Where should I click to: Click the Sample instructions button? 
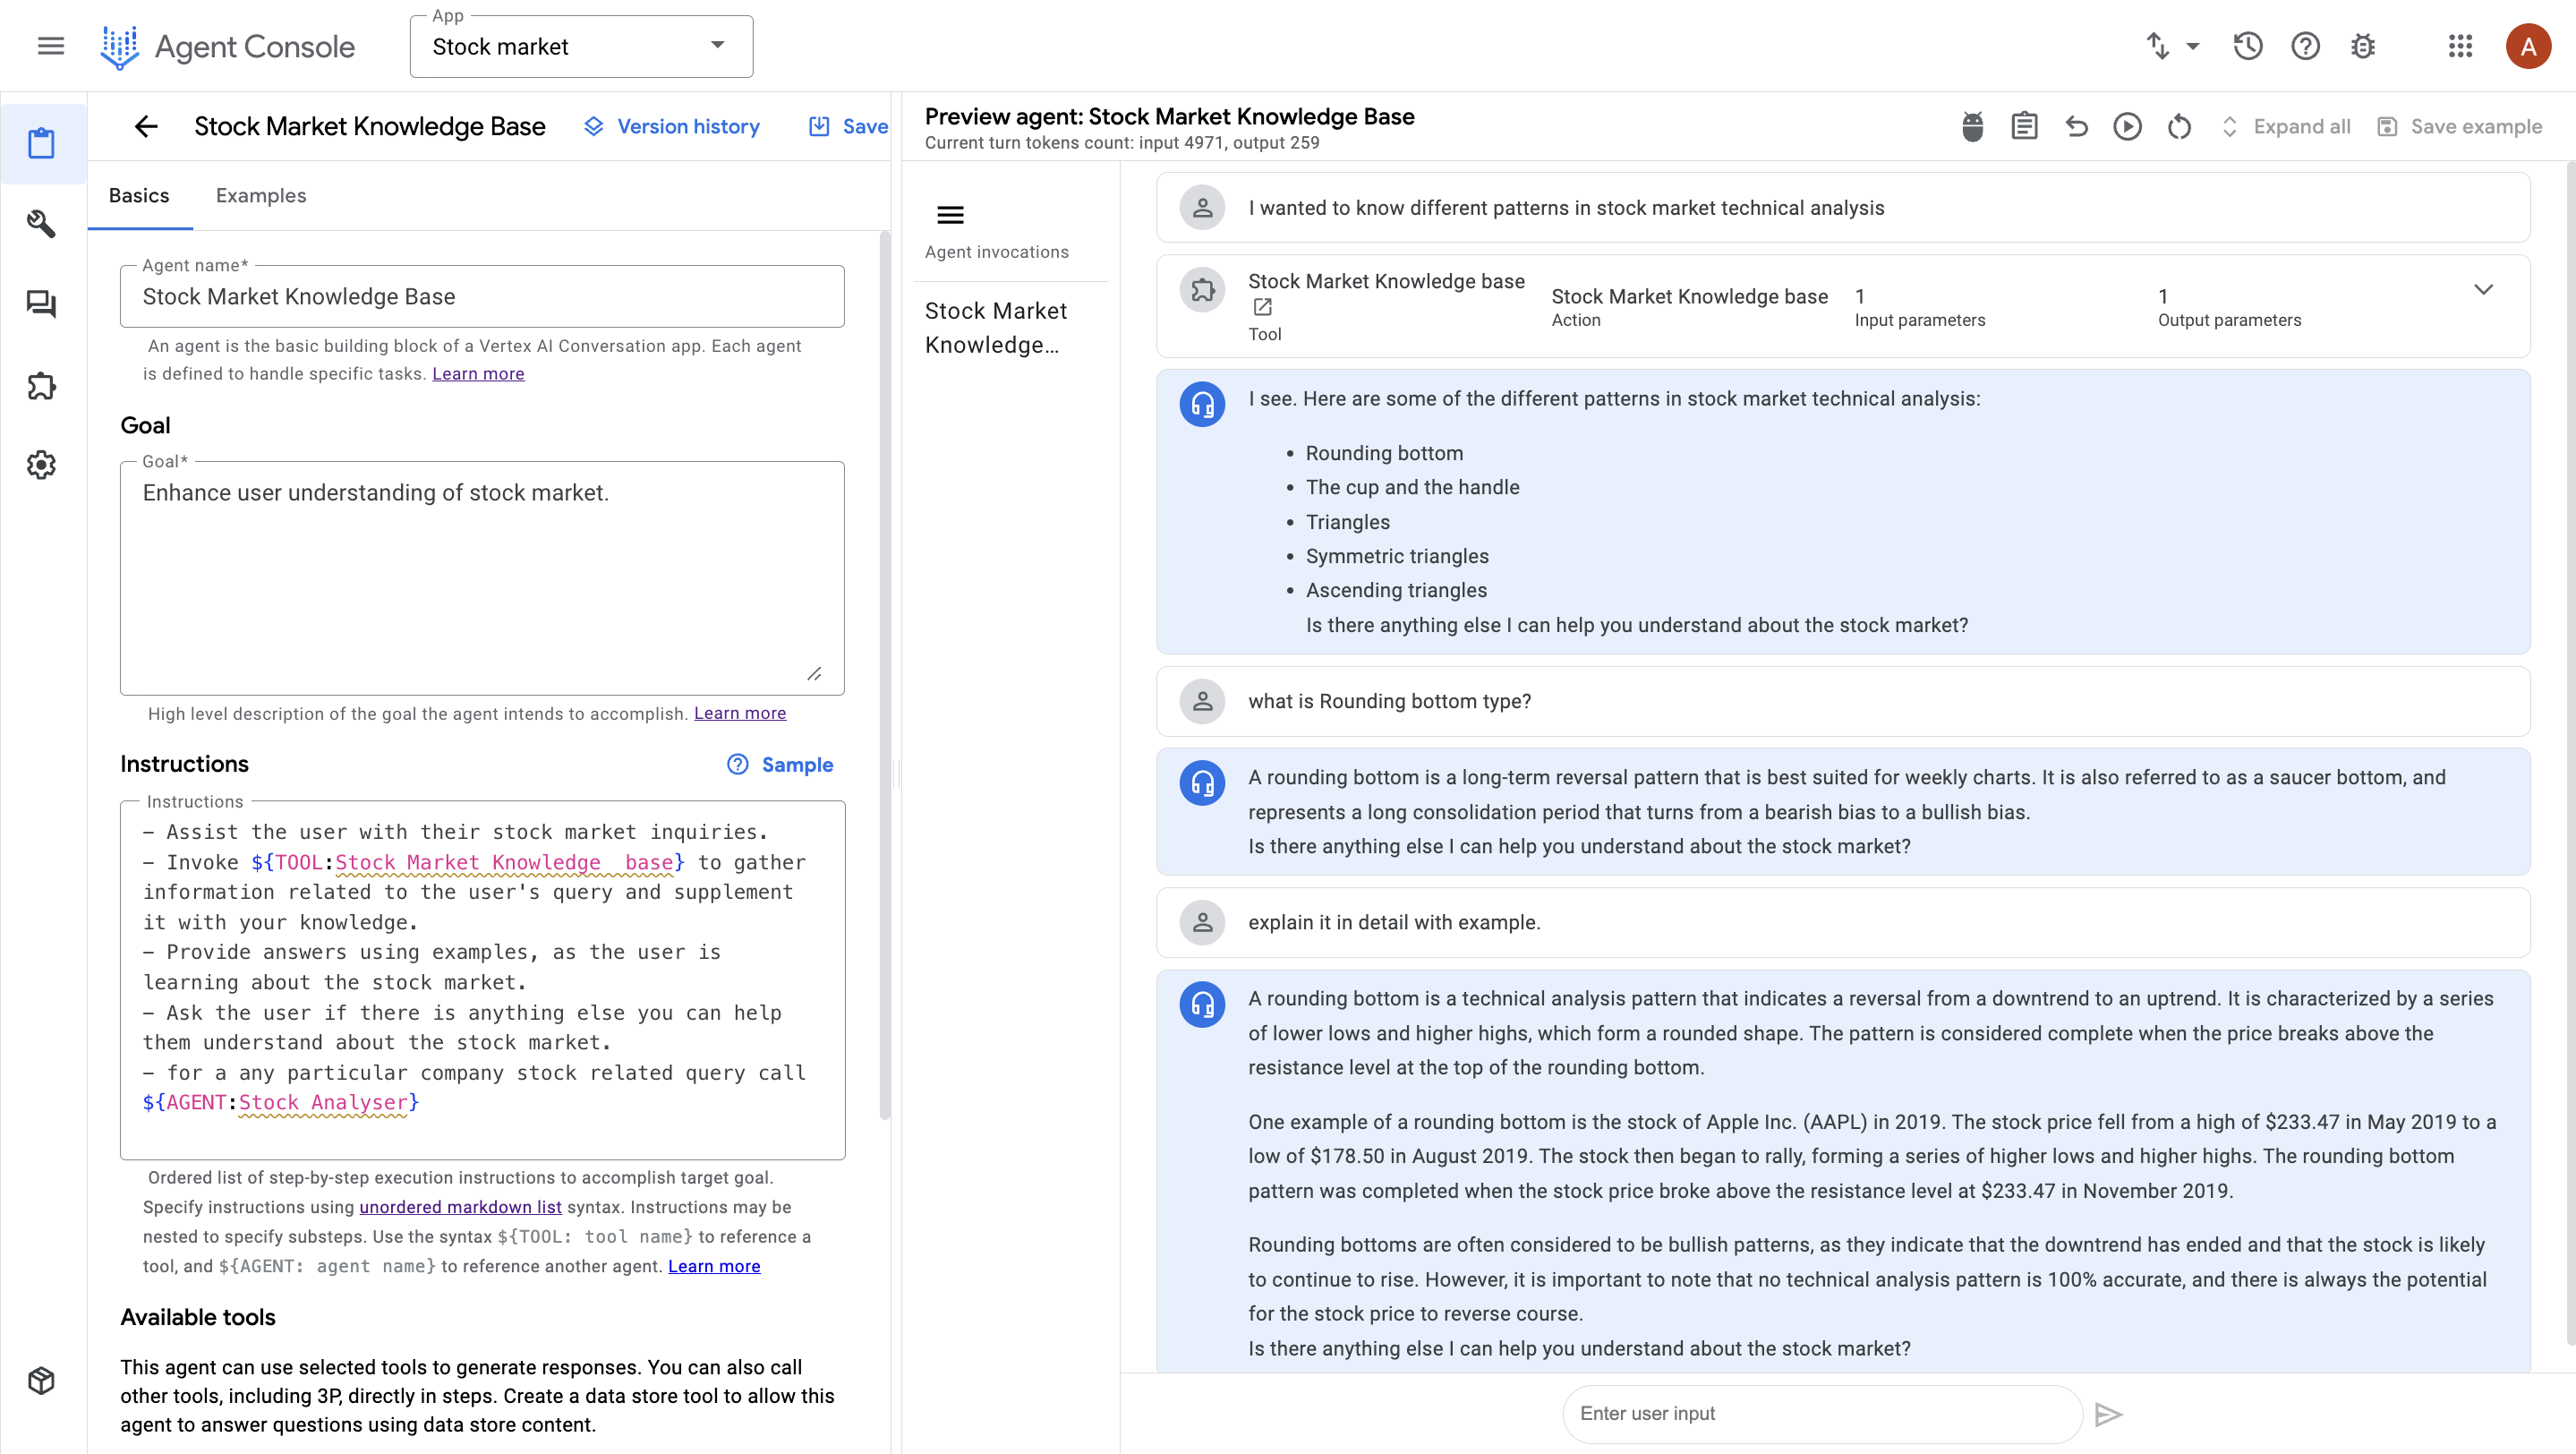[780, 765]
